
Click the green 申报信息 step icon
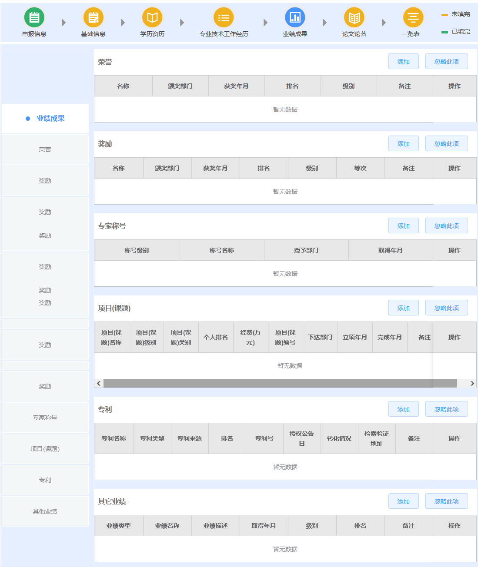(x=34, y=18)
